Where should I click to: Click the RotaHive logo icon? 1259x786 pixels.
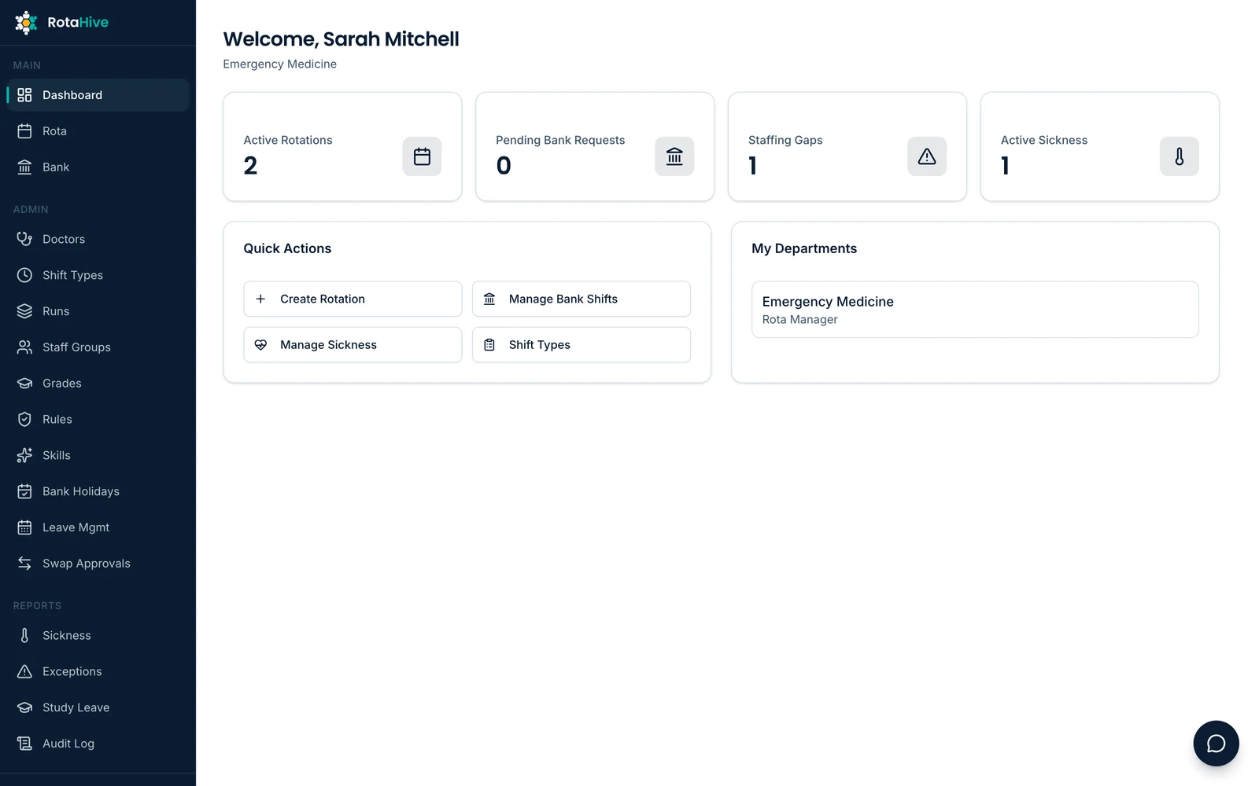[26, 23]
